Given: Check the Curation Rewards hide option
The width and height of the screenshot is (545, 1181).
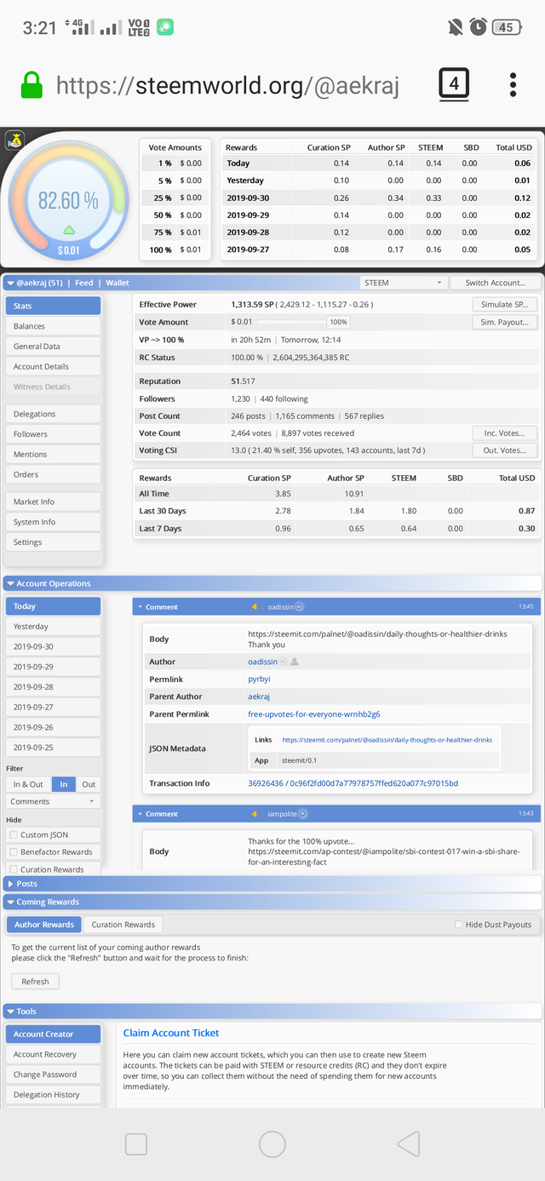Looking at the screenshot, I should point(14,869).
